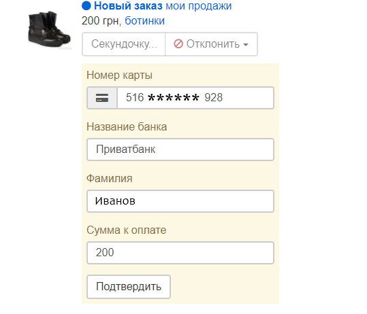
Task: Click into the Иванов surname field
Action: point(180,201)
